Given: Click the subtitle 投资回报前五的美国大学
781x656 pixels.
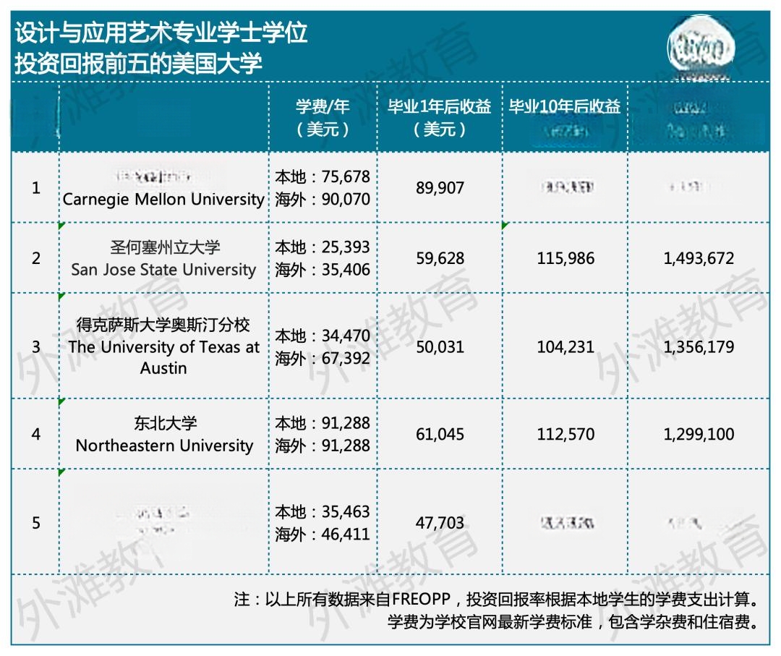Looking at the screenshot, I should point(138,63).
